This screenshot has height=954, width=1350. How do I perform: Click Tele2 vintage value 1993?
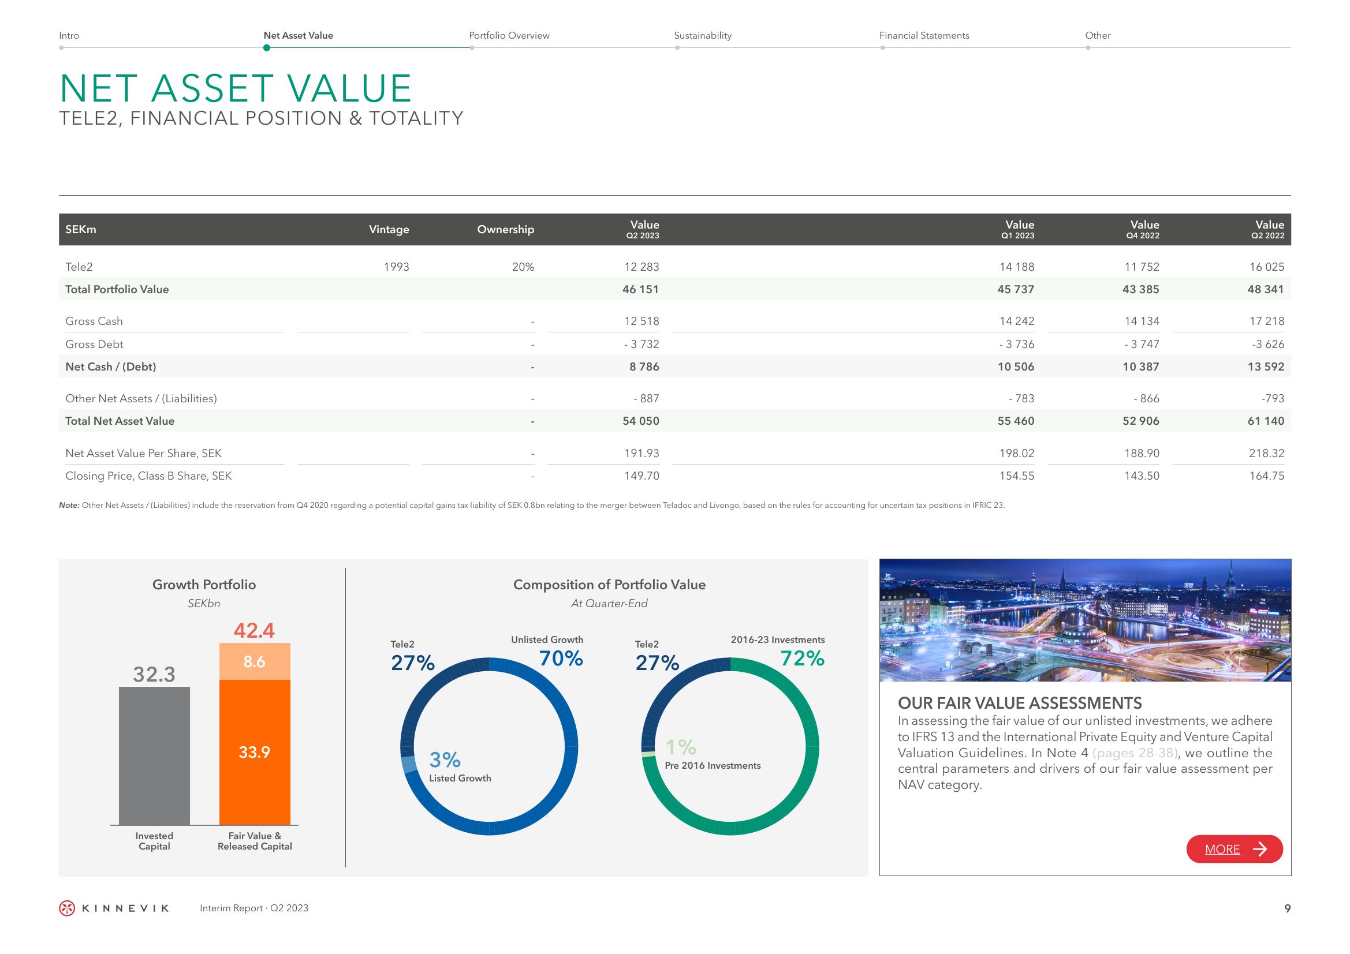pyautogui.click(x=396, y=267)
